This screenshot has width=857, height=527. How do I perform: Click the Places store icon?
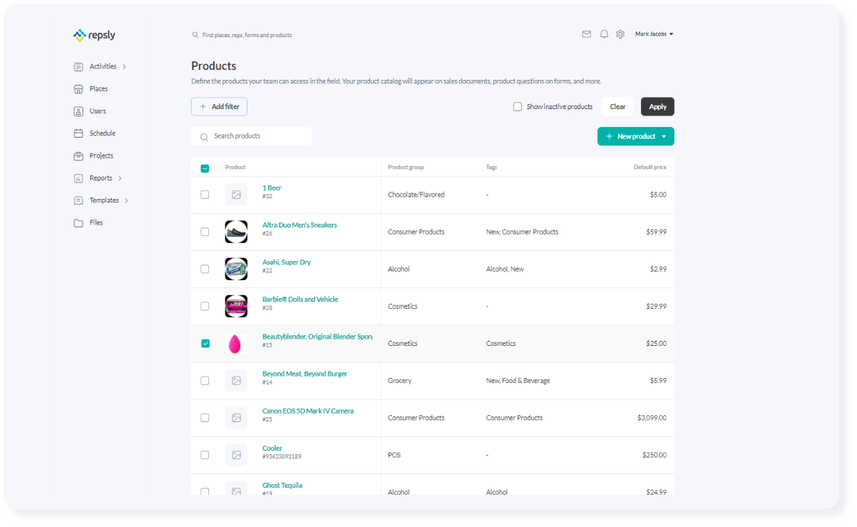(78, 89)
